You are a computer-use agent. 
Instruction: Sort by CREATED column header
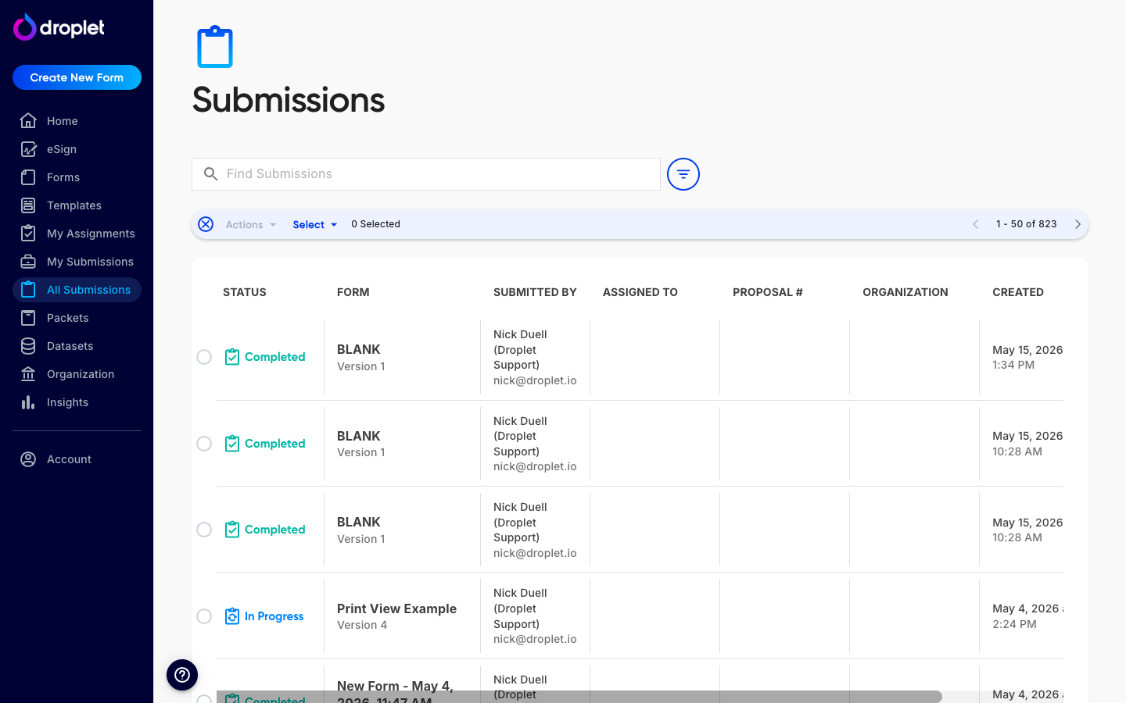click(x=1018, y=292)
